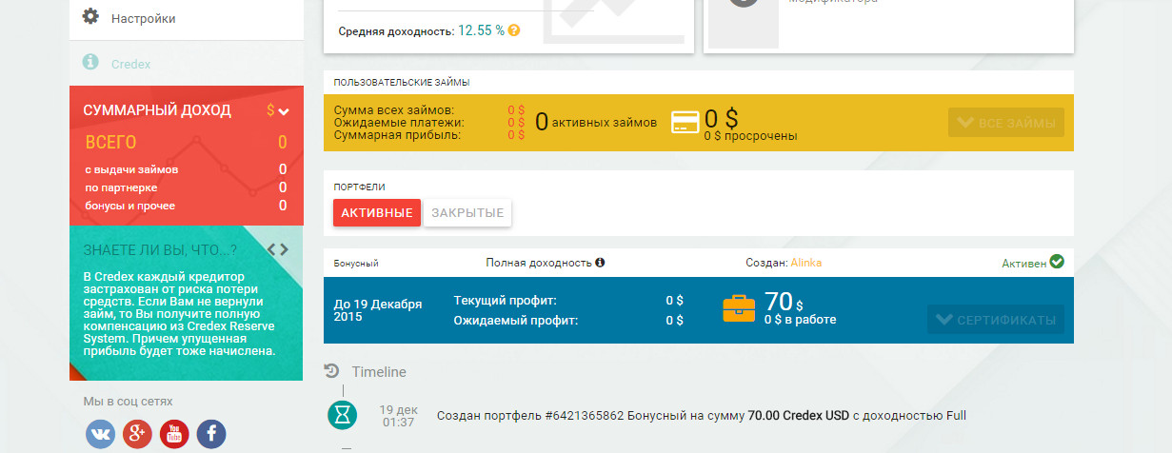Click the credit card icon in loans
Image resolution: width=1172 pixels, height=453 pixels.
point(685,123)
